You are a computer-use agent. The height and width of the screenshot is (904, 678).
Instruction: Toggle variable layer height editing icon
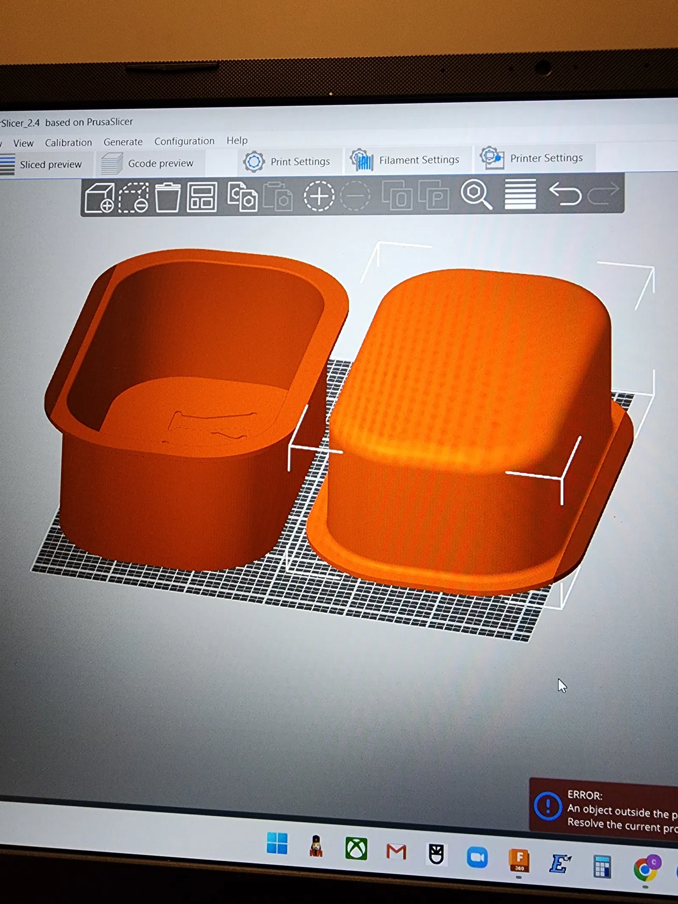click(520, 194)
